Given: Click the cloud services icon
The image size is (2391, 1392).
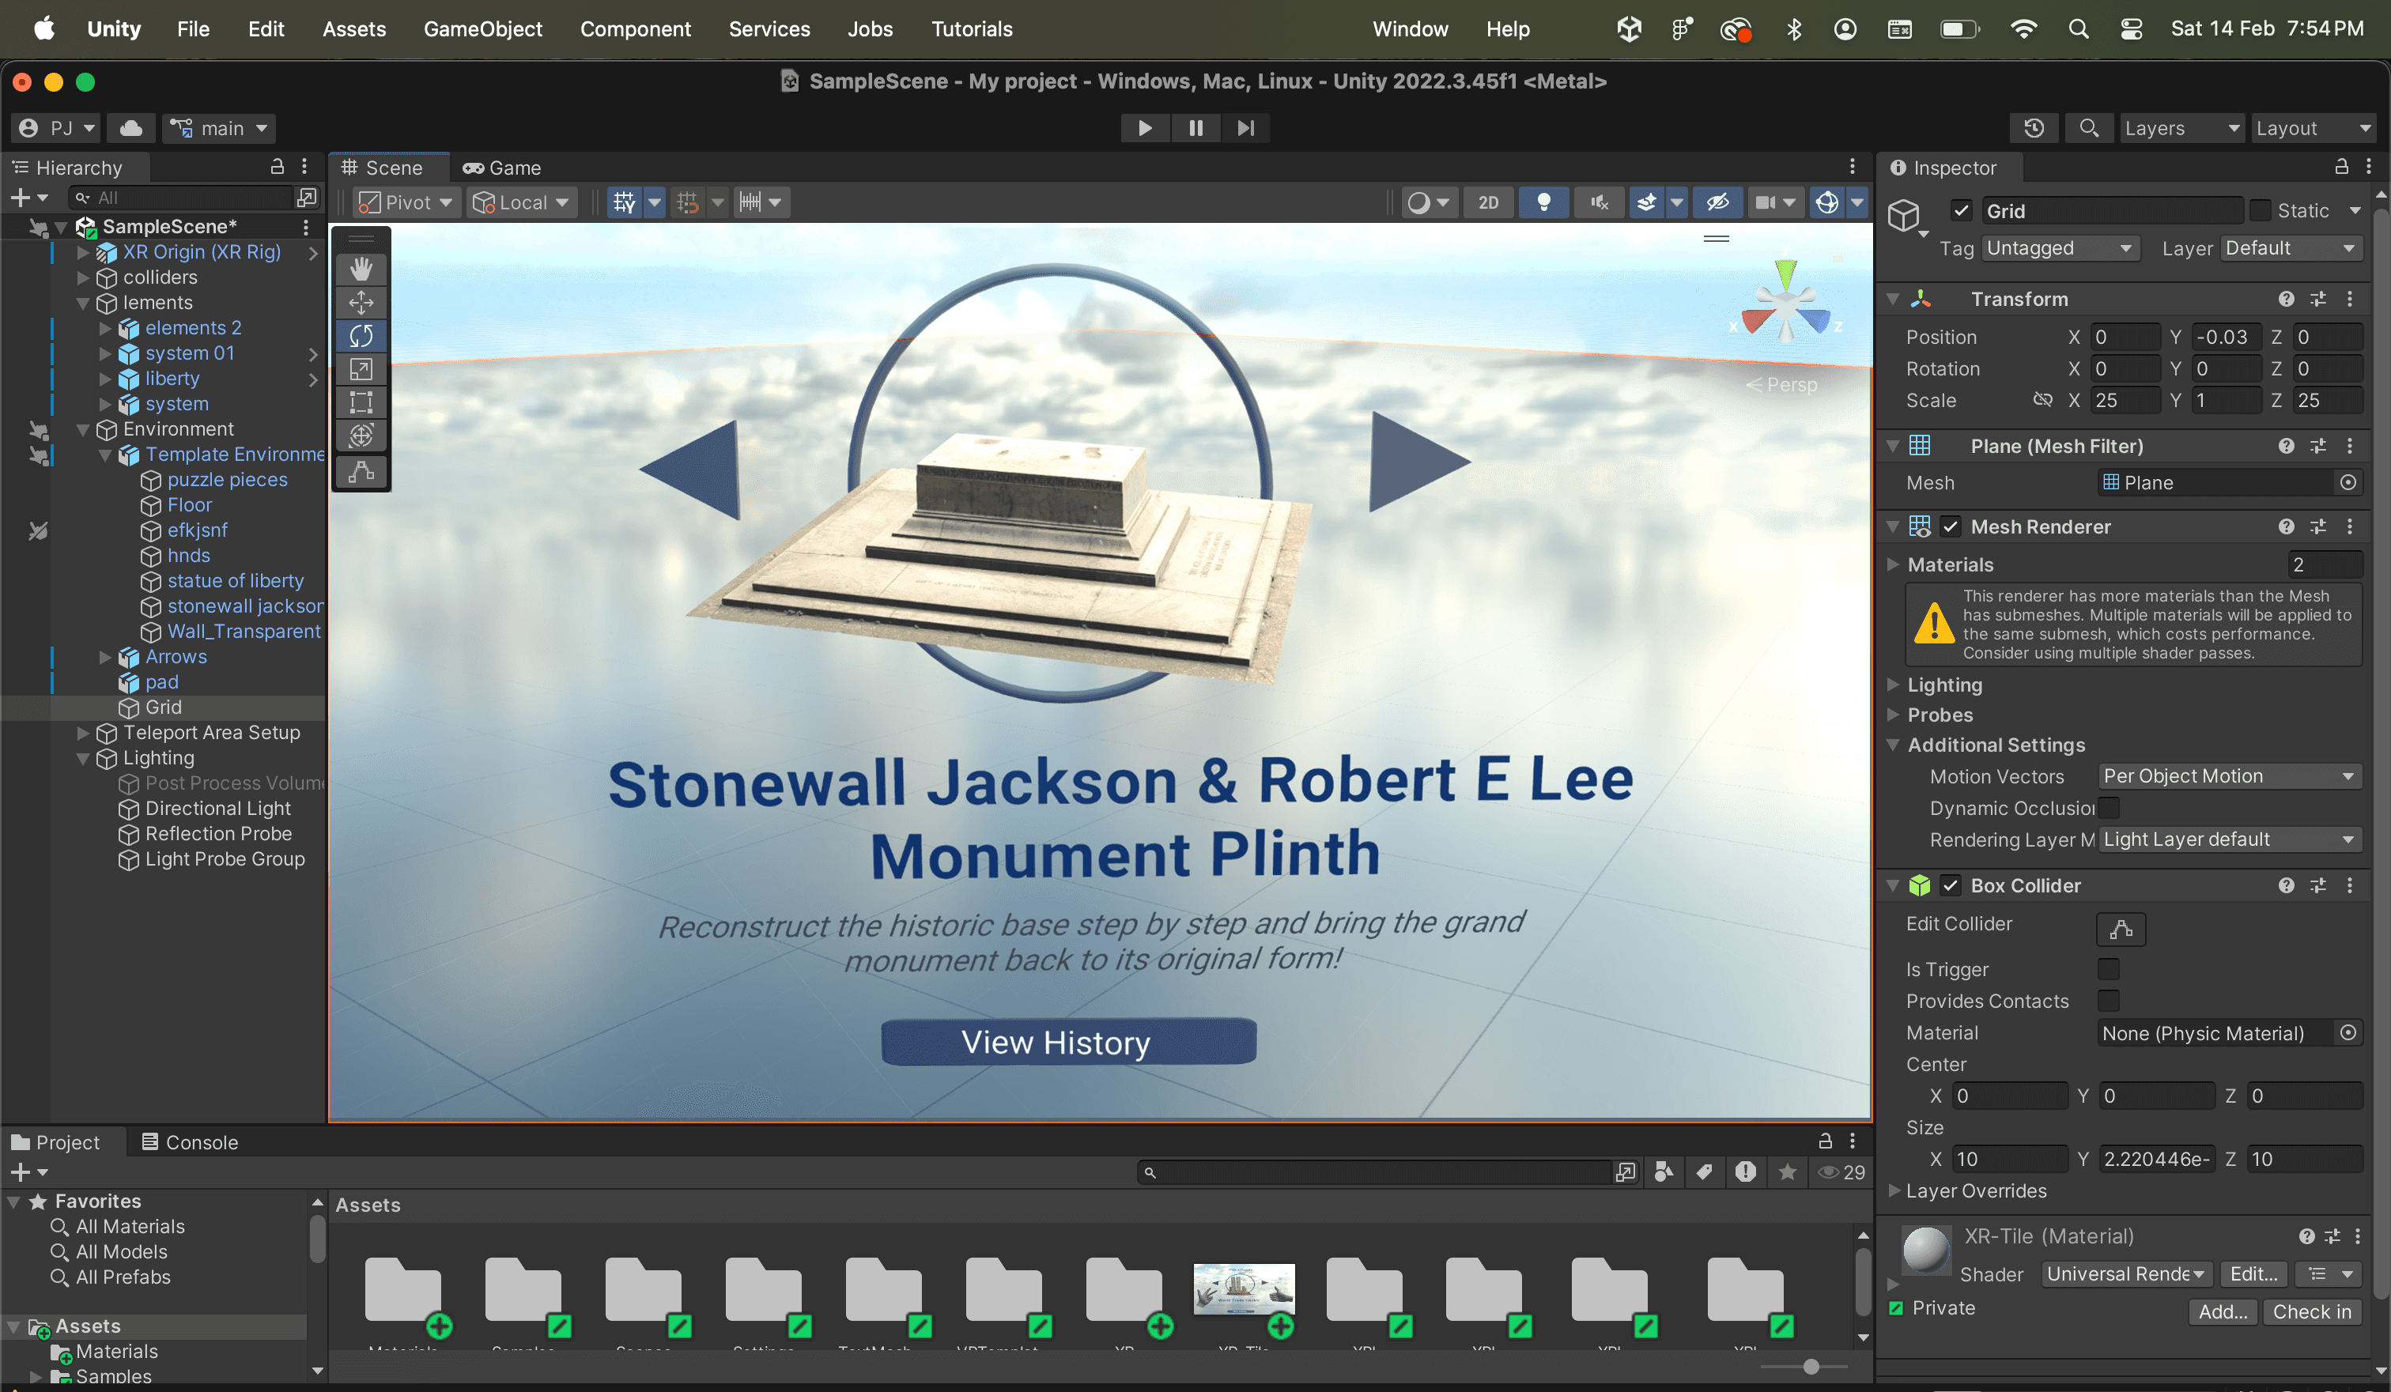Looking at the screenshot, I should 131,128.
